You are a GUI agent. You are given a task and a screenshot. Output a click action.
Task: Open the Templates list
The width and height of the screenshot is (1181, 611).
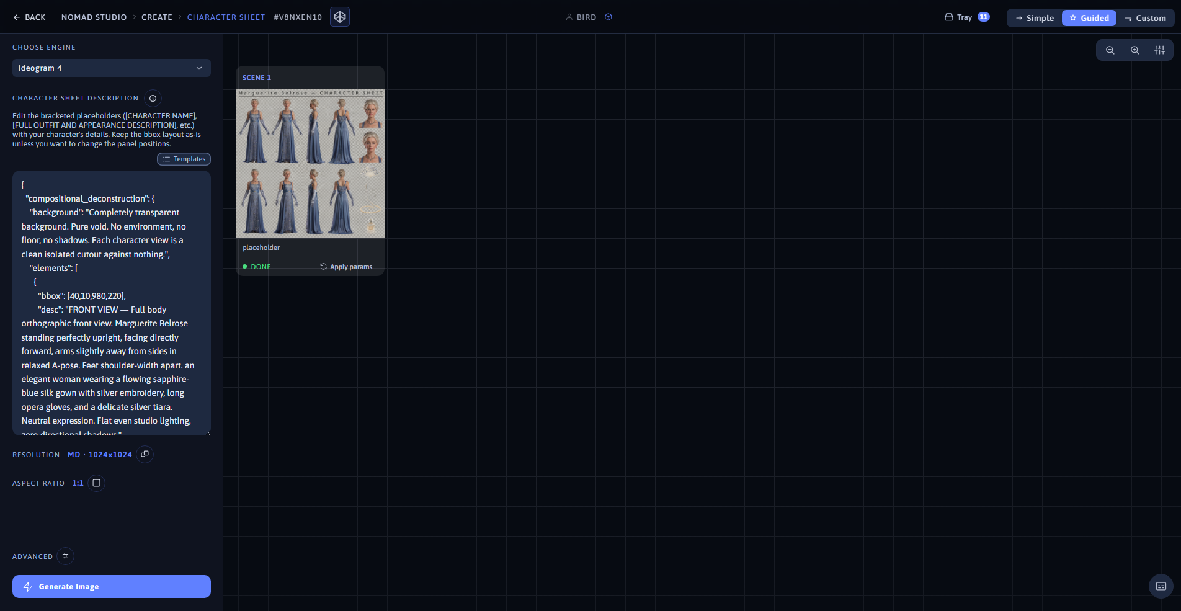click(x=184, y=159)
